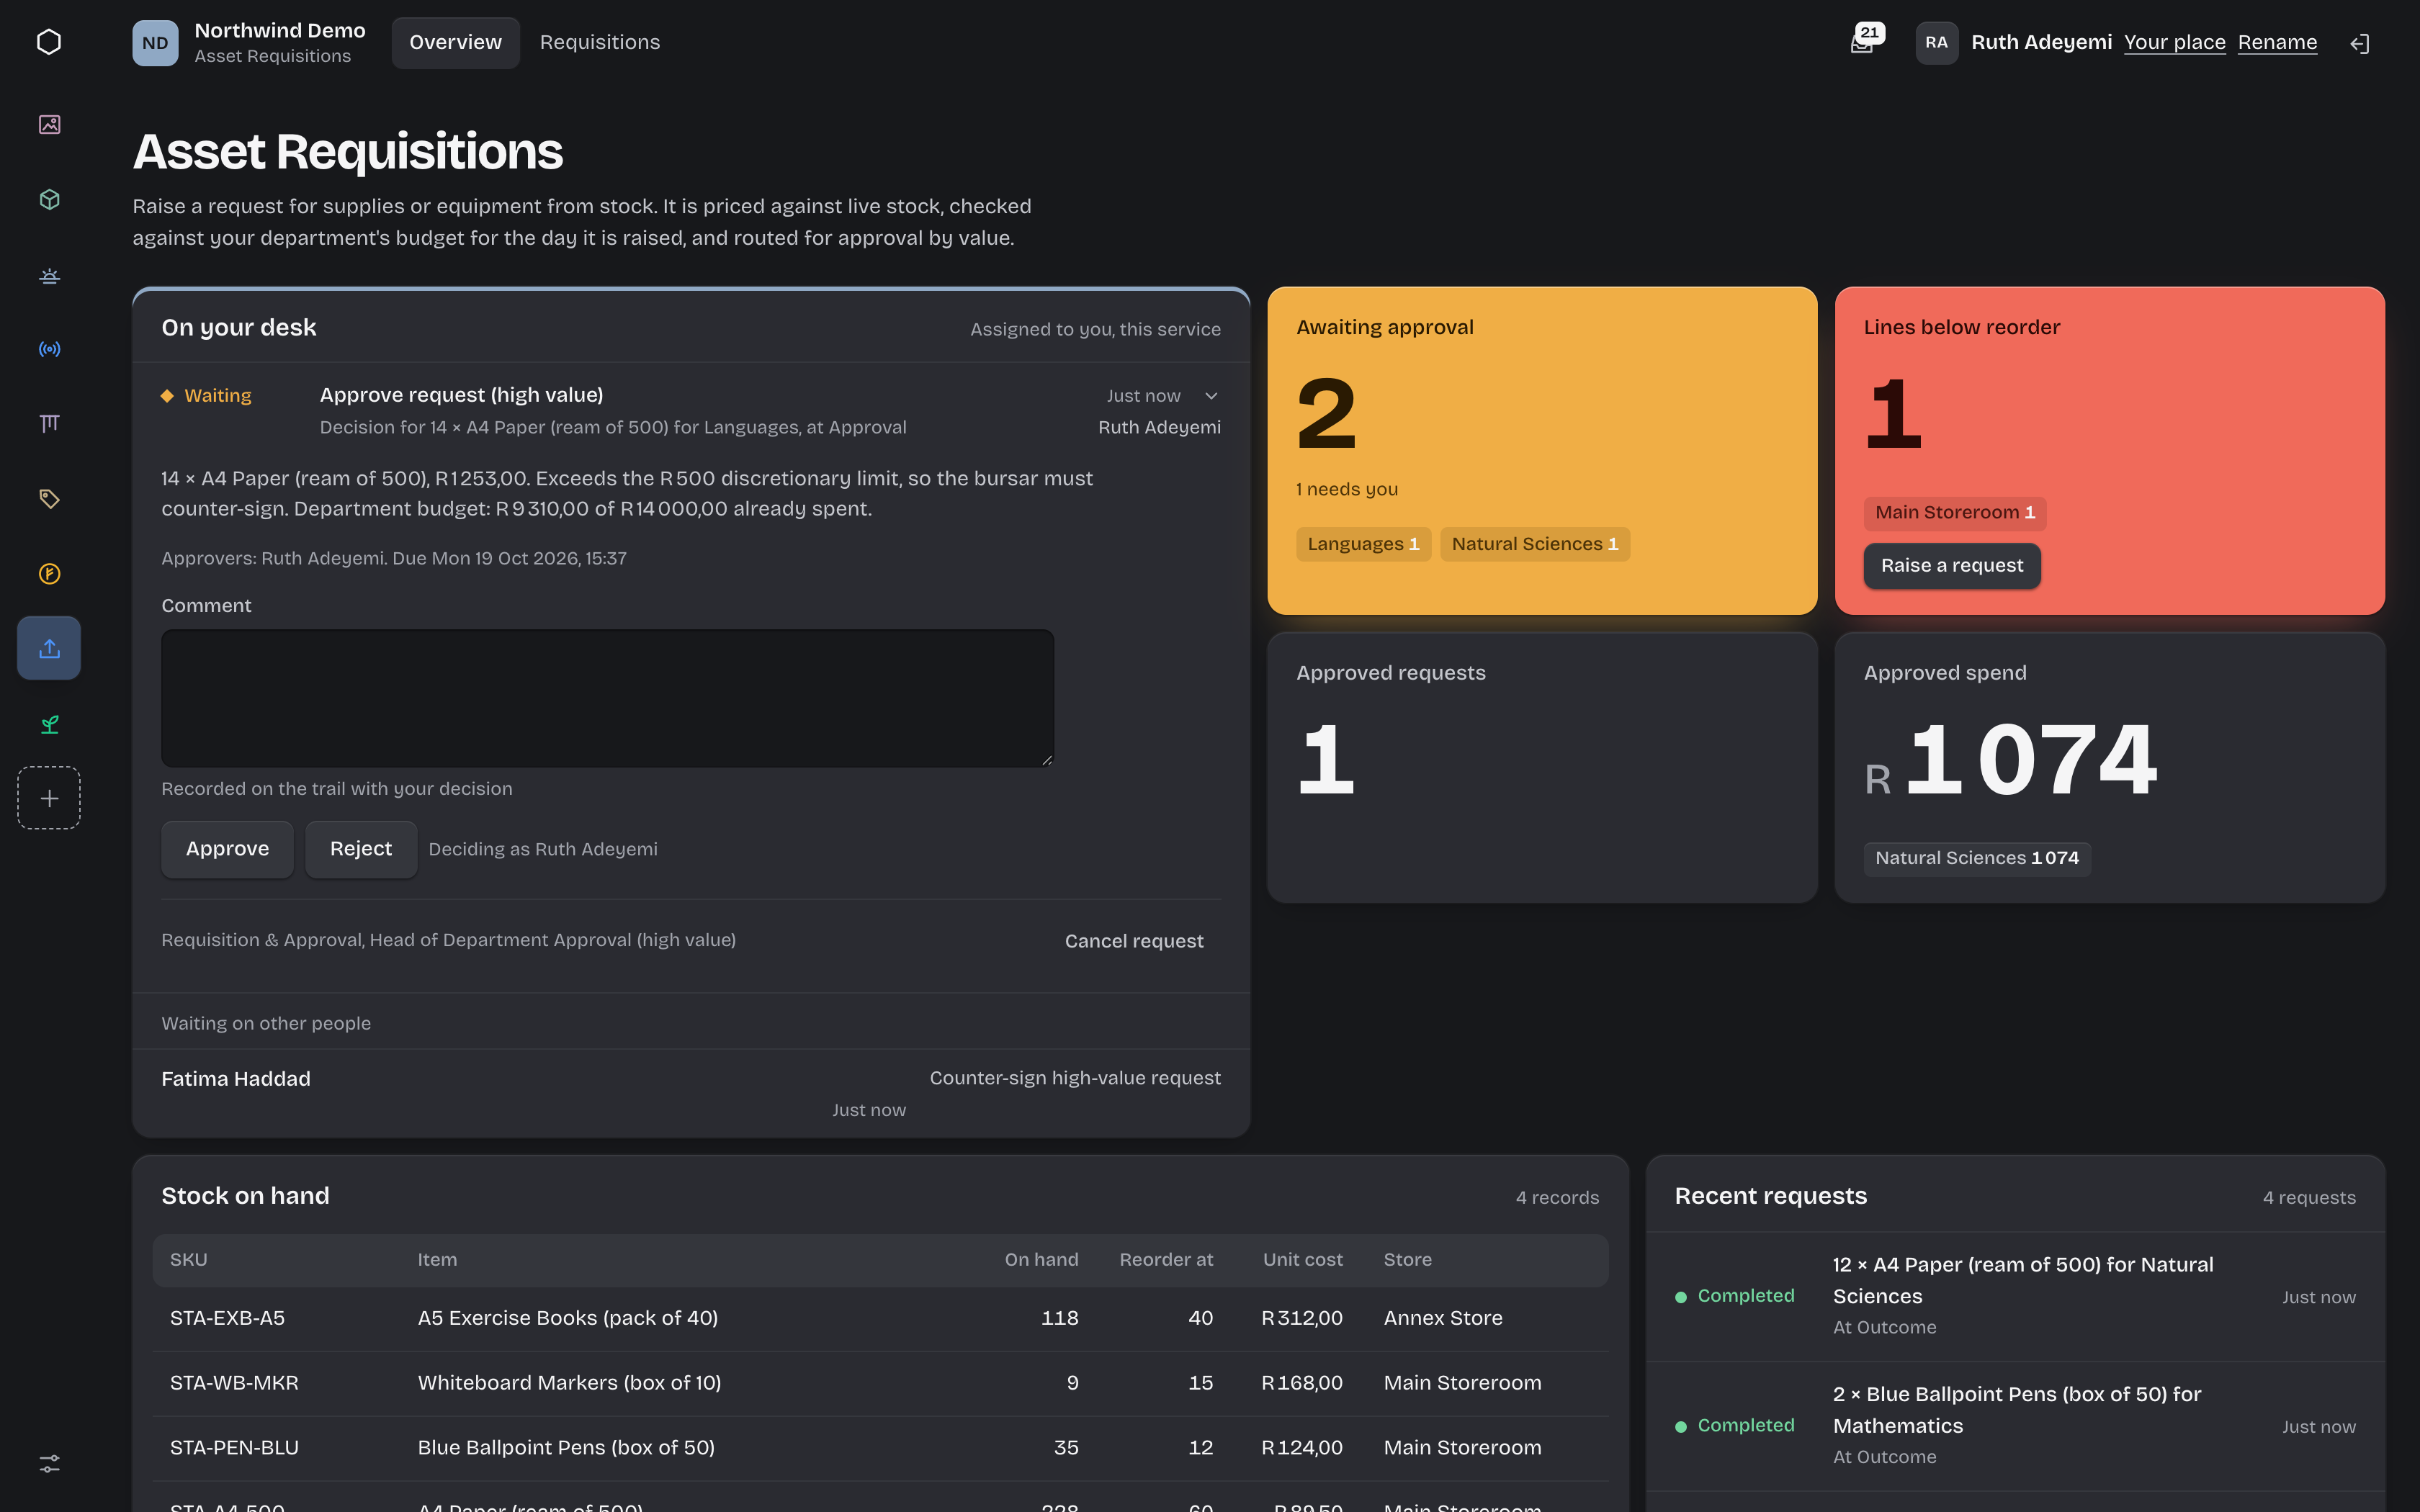Switch to the Requisitions tab

600,42
